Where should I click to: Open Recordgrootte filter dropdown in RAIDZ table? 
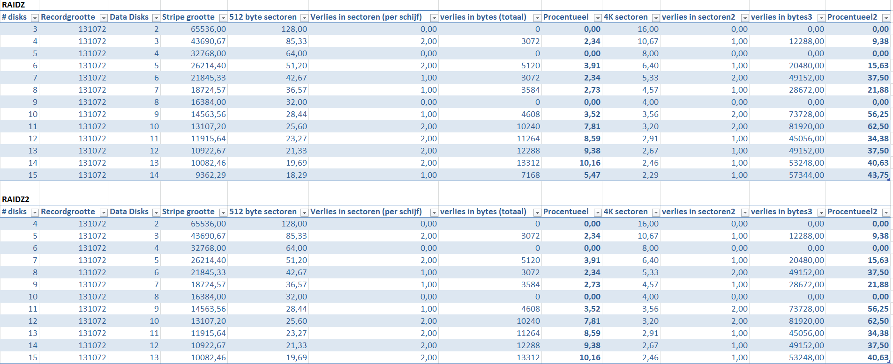pyautogui.click(x=104, y=18)
